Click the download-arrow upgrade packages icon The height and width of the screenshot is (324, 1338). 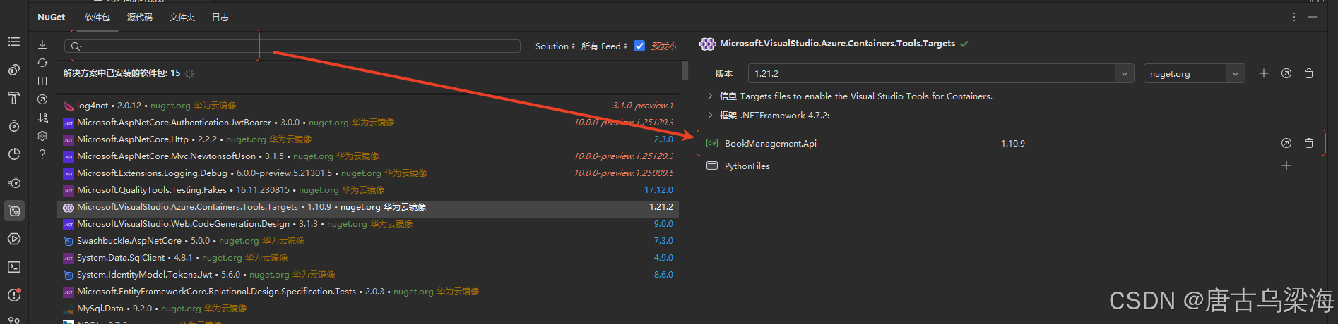[42, 44]
